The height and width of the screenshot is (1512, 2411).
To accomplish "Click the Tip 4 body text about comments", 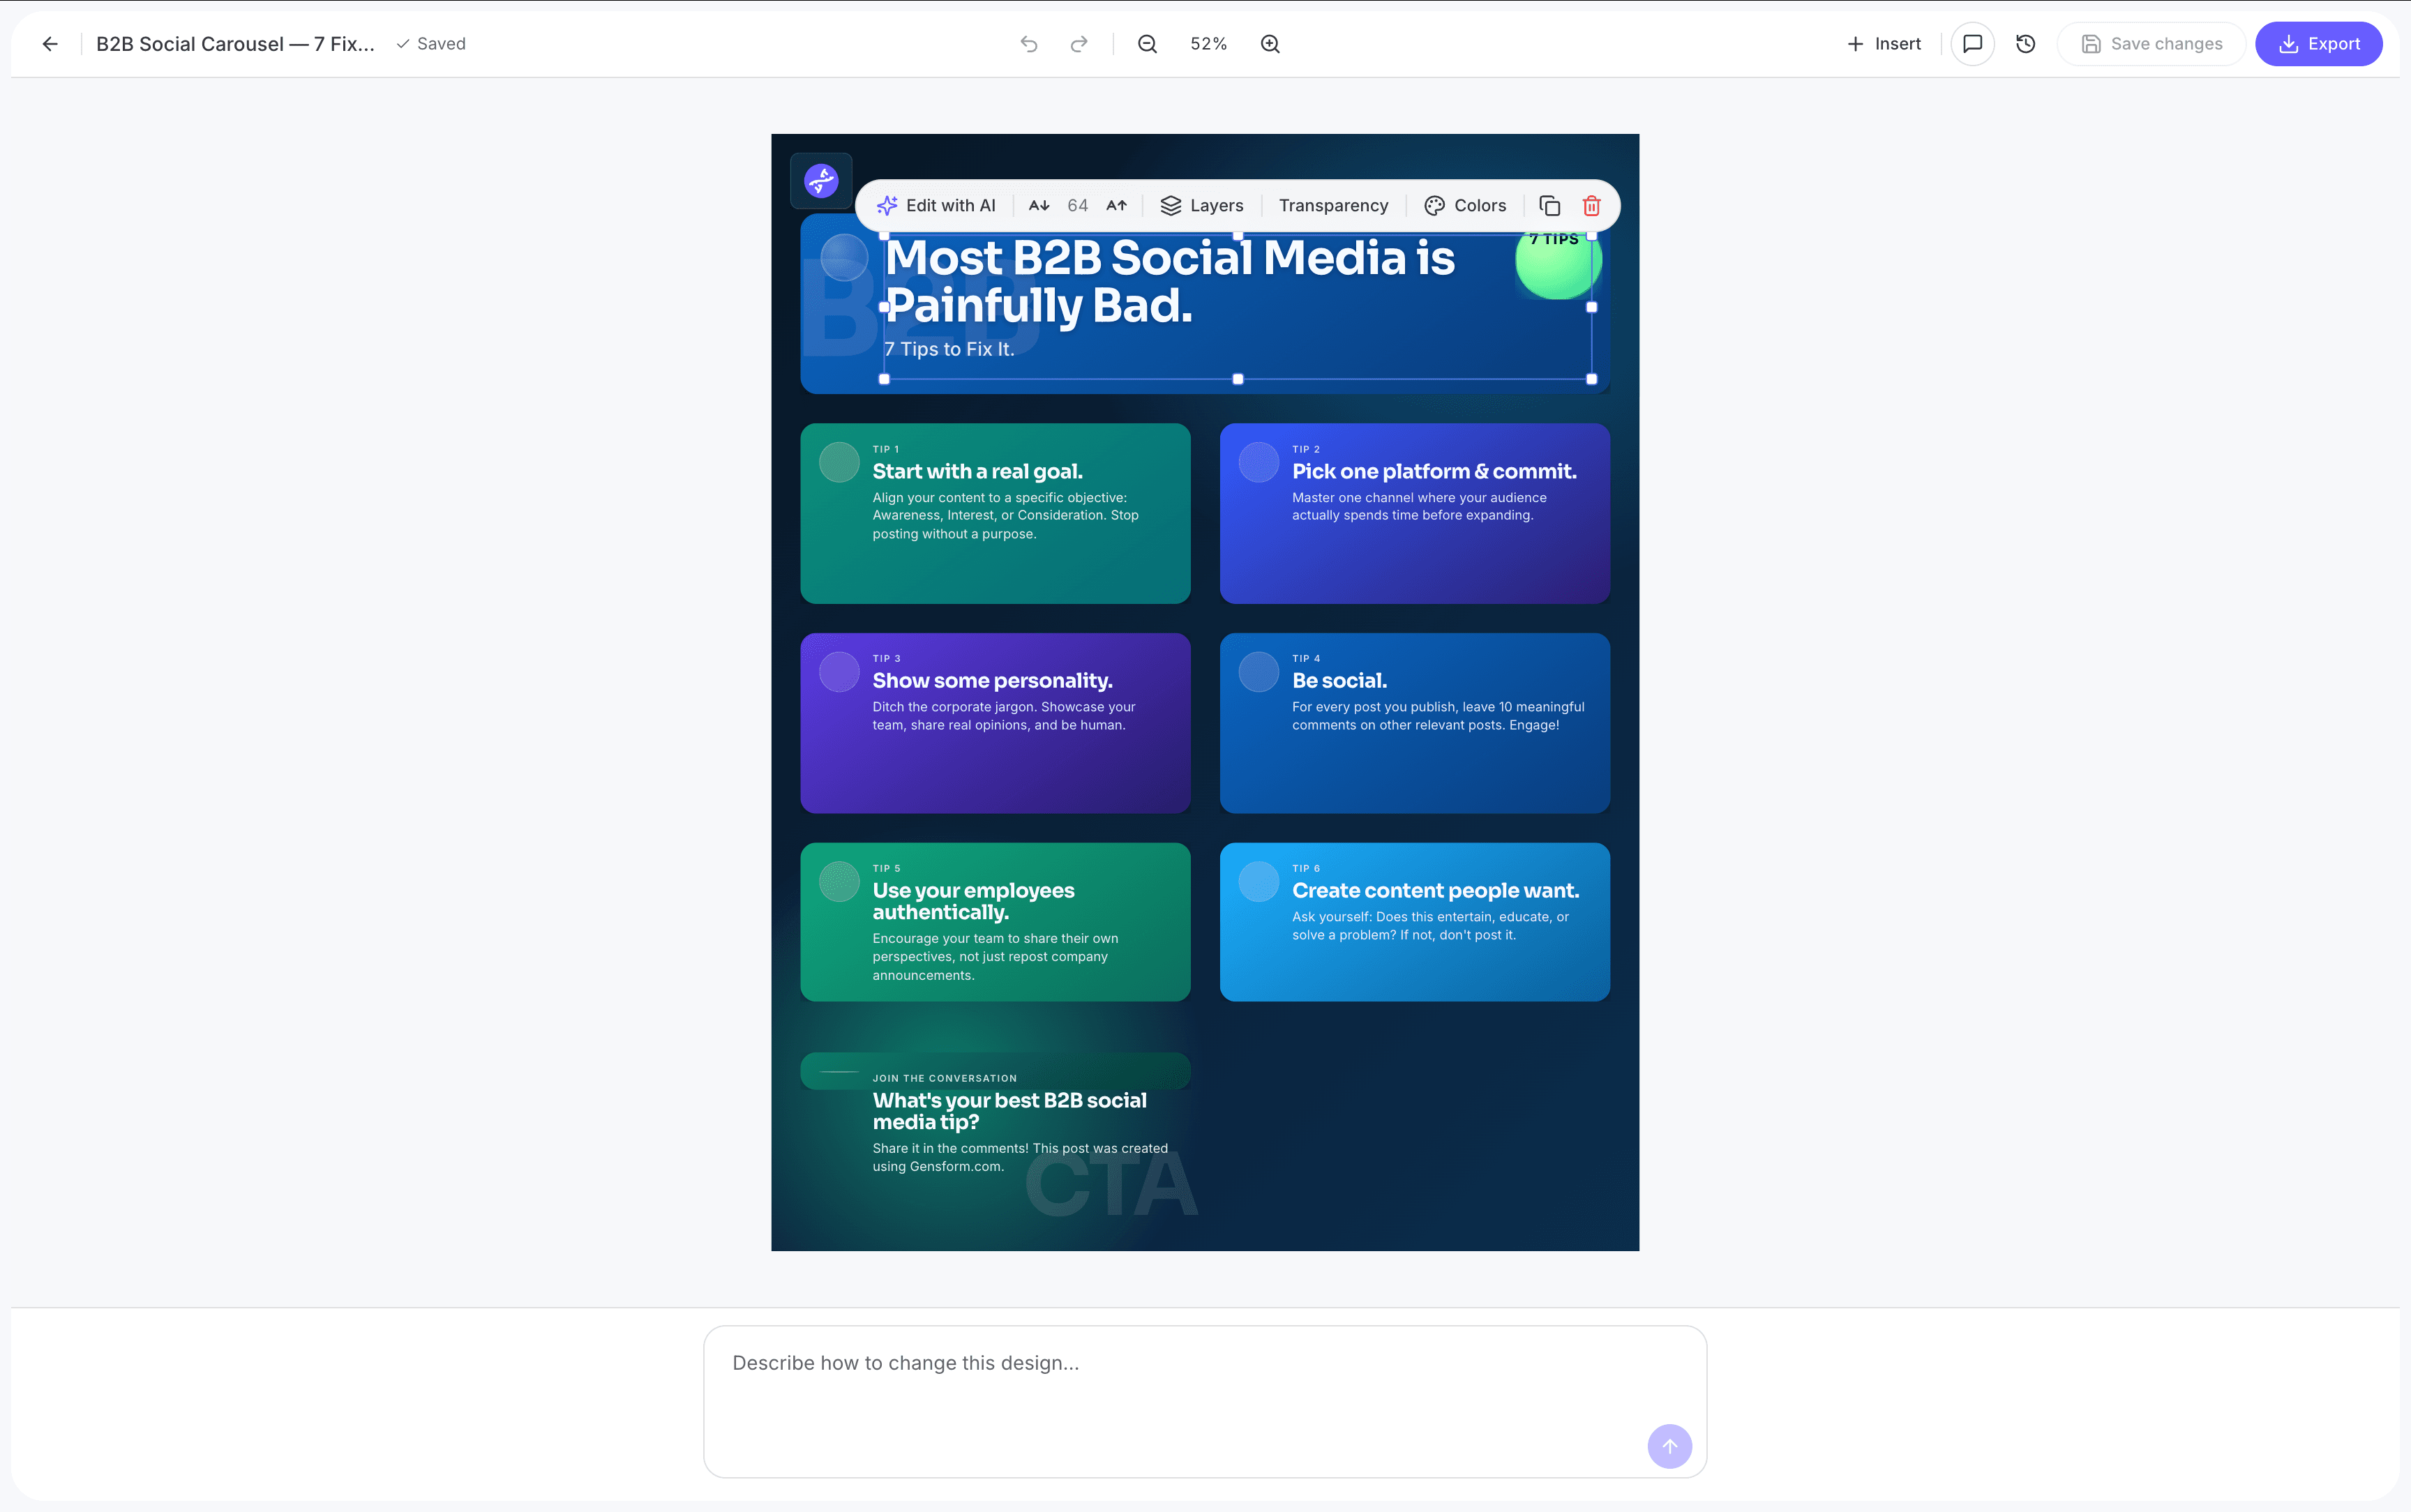I will pos(1438,716).
